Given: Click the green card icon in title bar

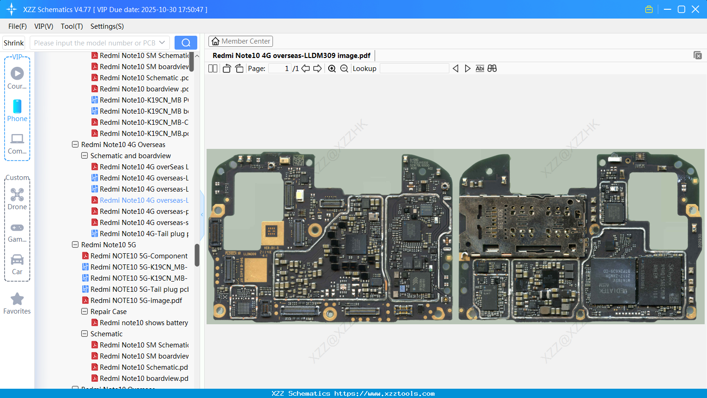Looking at the screenshot, I should [649, 9].
